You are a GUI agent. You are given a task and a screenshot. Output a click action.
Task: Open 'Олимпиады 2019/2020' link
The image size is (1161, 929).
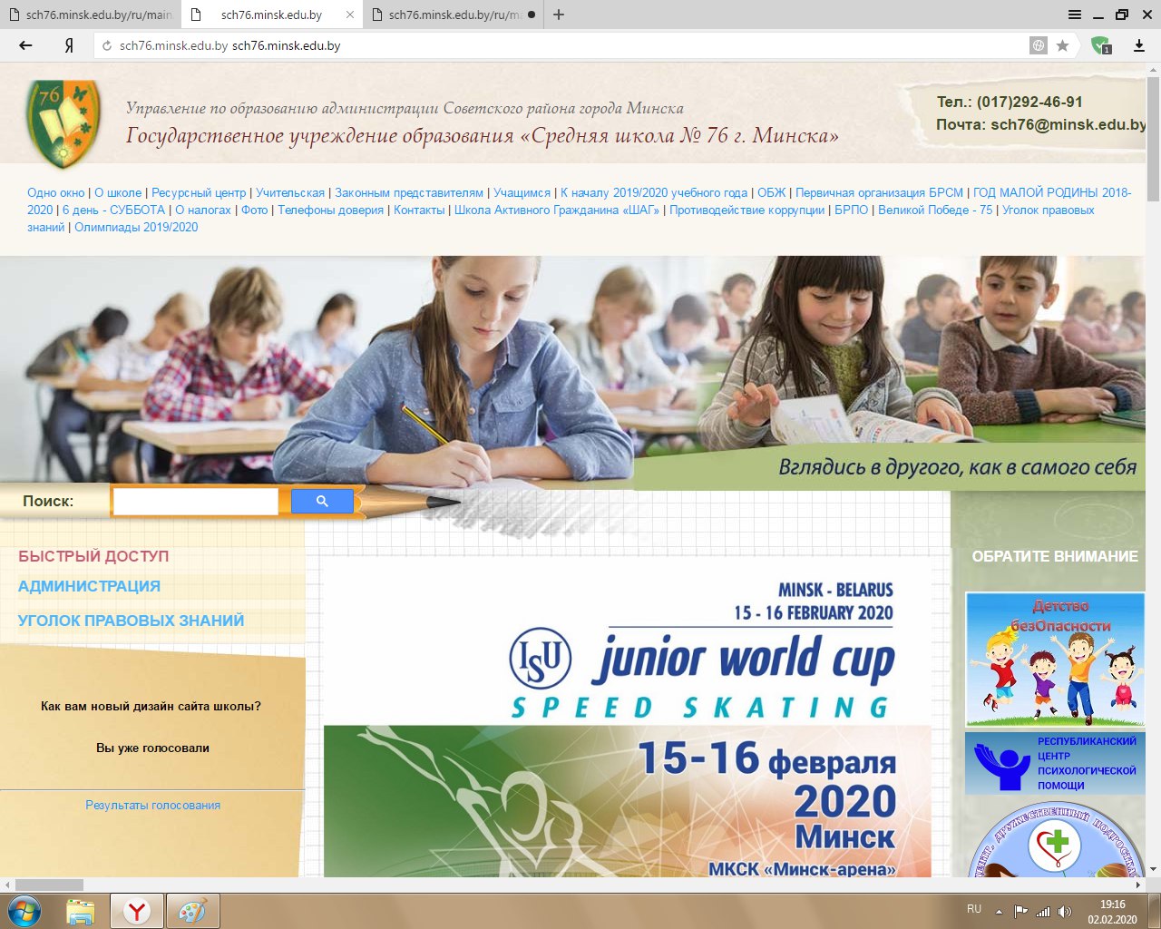(x=136, y=227)
